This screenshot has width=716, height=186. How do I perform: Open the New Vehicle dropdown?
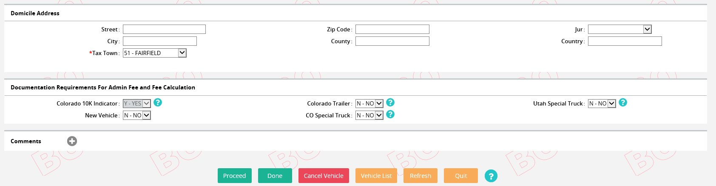click(137, 115)
